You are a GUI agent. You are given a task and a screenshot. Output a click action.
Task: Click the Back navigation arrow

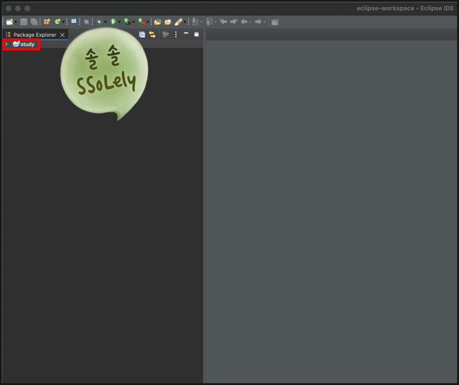click(244, 21)
